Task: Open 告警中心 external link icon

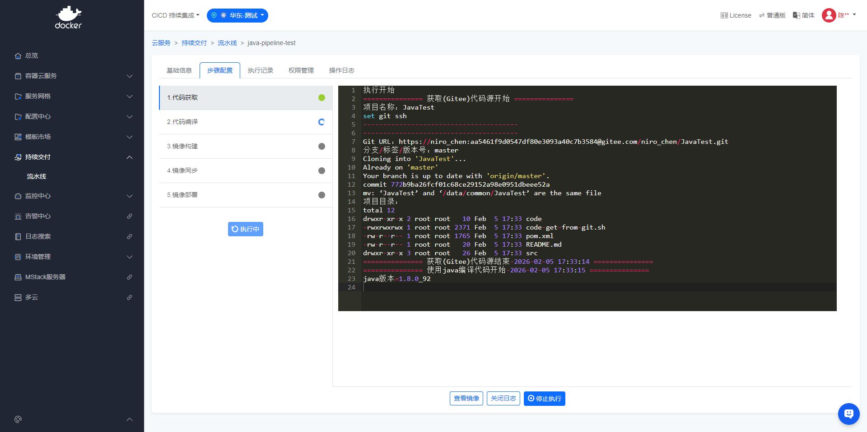Action: point(130,216)
